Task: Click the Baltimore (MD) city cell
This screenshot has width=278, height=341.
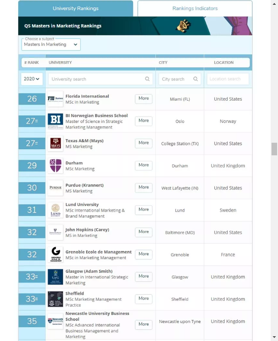Action: [180, 233]
